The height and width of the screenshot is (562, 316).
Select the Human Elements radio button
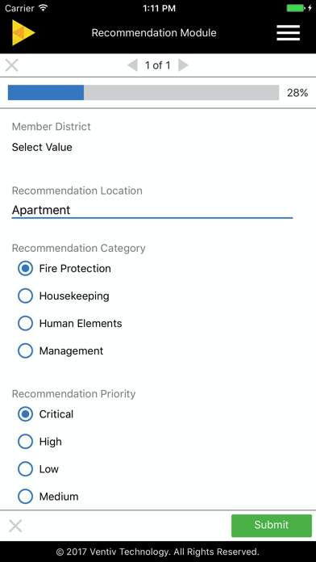point(26,323)
